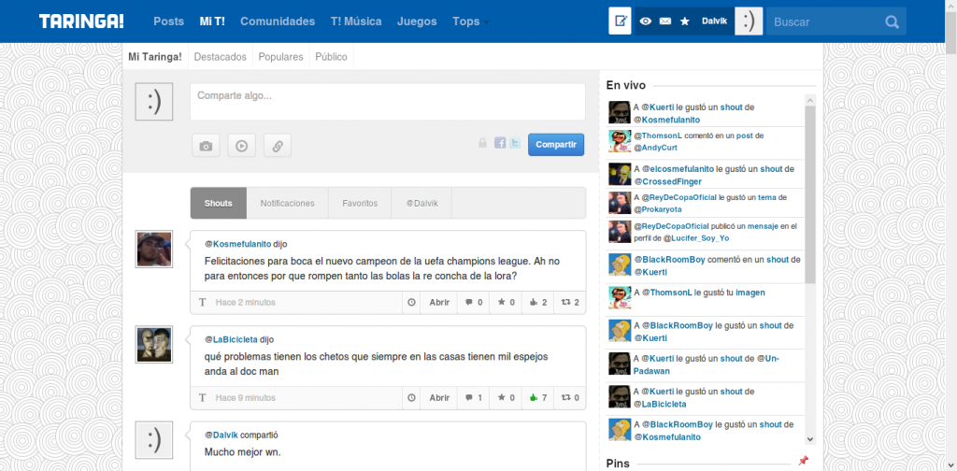Click En vivo scrollbar up arrow
Viewport: 957px width, 471px height.
tap(810, 100)
